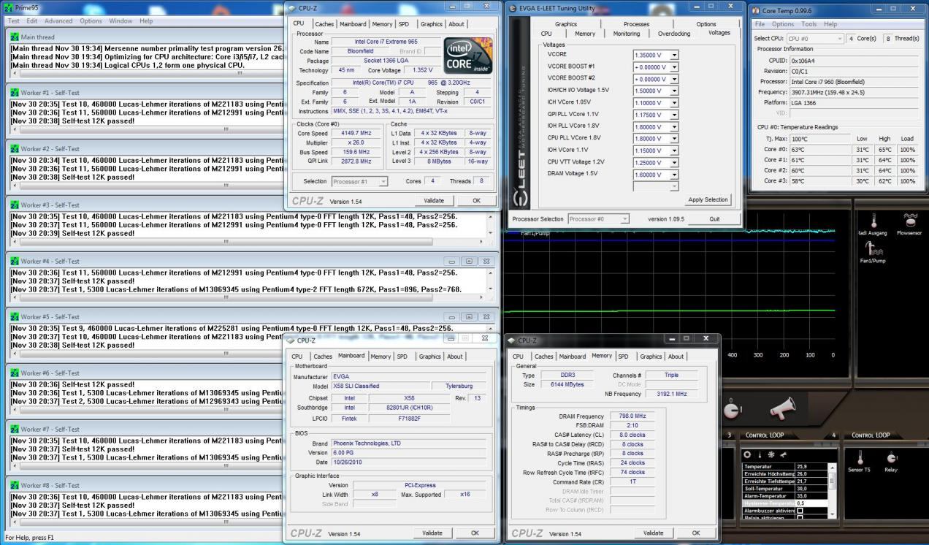Click Apply Selection in E-LEET

tap(708, 199)
